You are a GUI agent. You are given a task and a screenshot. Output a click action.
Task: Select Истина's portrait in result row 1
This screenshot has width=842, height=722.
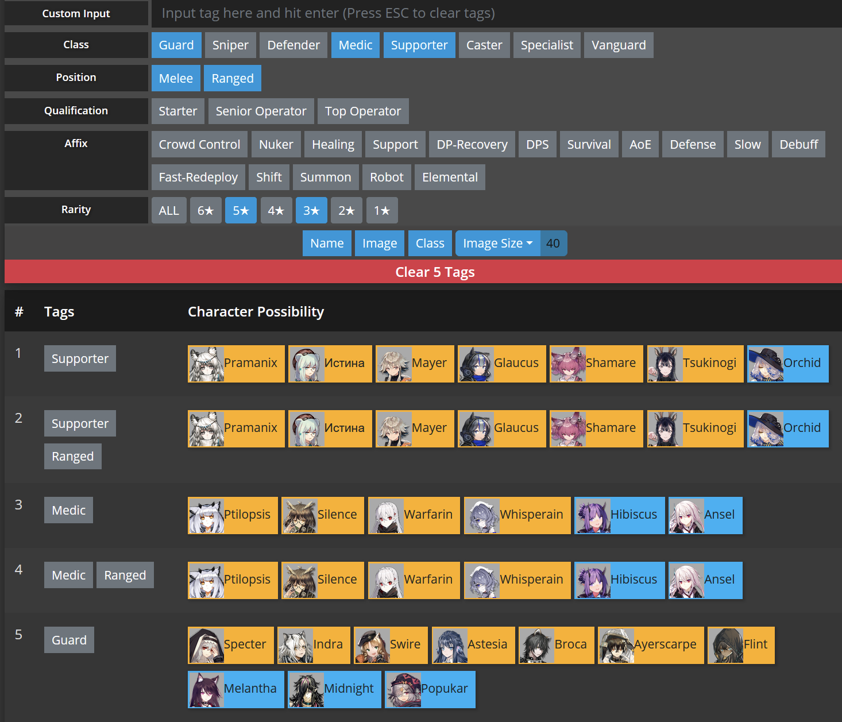point(307,364)
